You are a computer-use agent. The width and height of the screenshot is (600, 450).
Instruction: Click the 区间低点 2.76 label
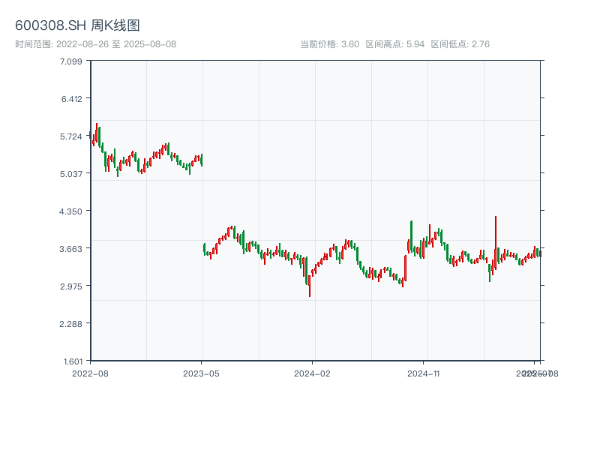point(460,44)
